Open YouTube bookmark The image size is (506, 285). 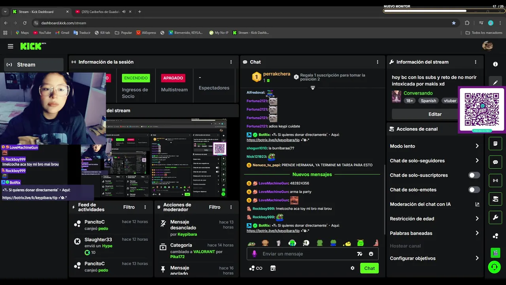point(42,32)
